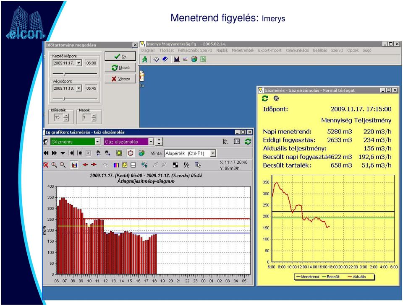Open the Végidőpont date dropdown
Image resolution: width=403 pixels, height=305 pixels.
[79, 88]
